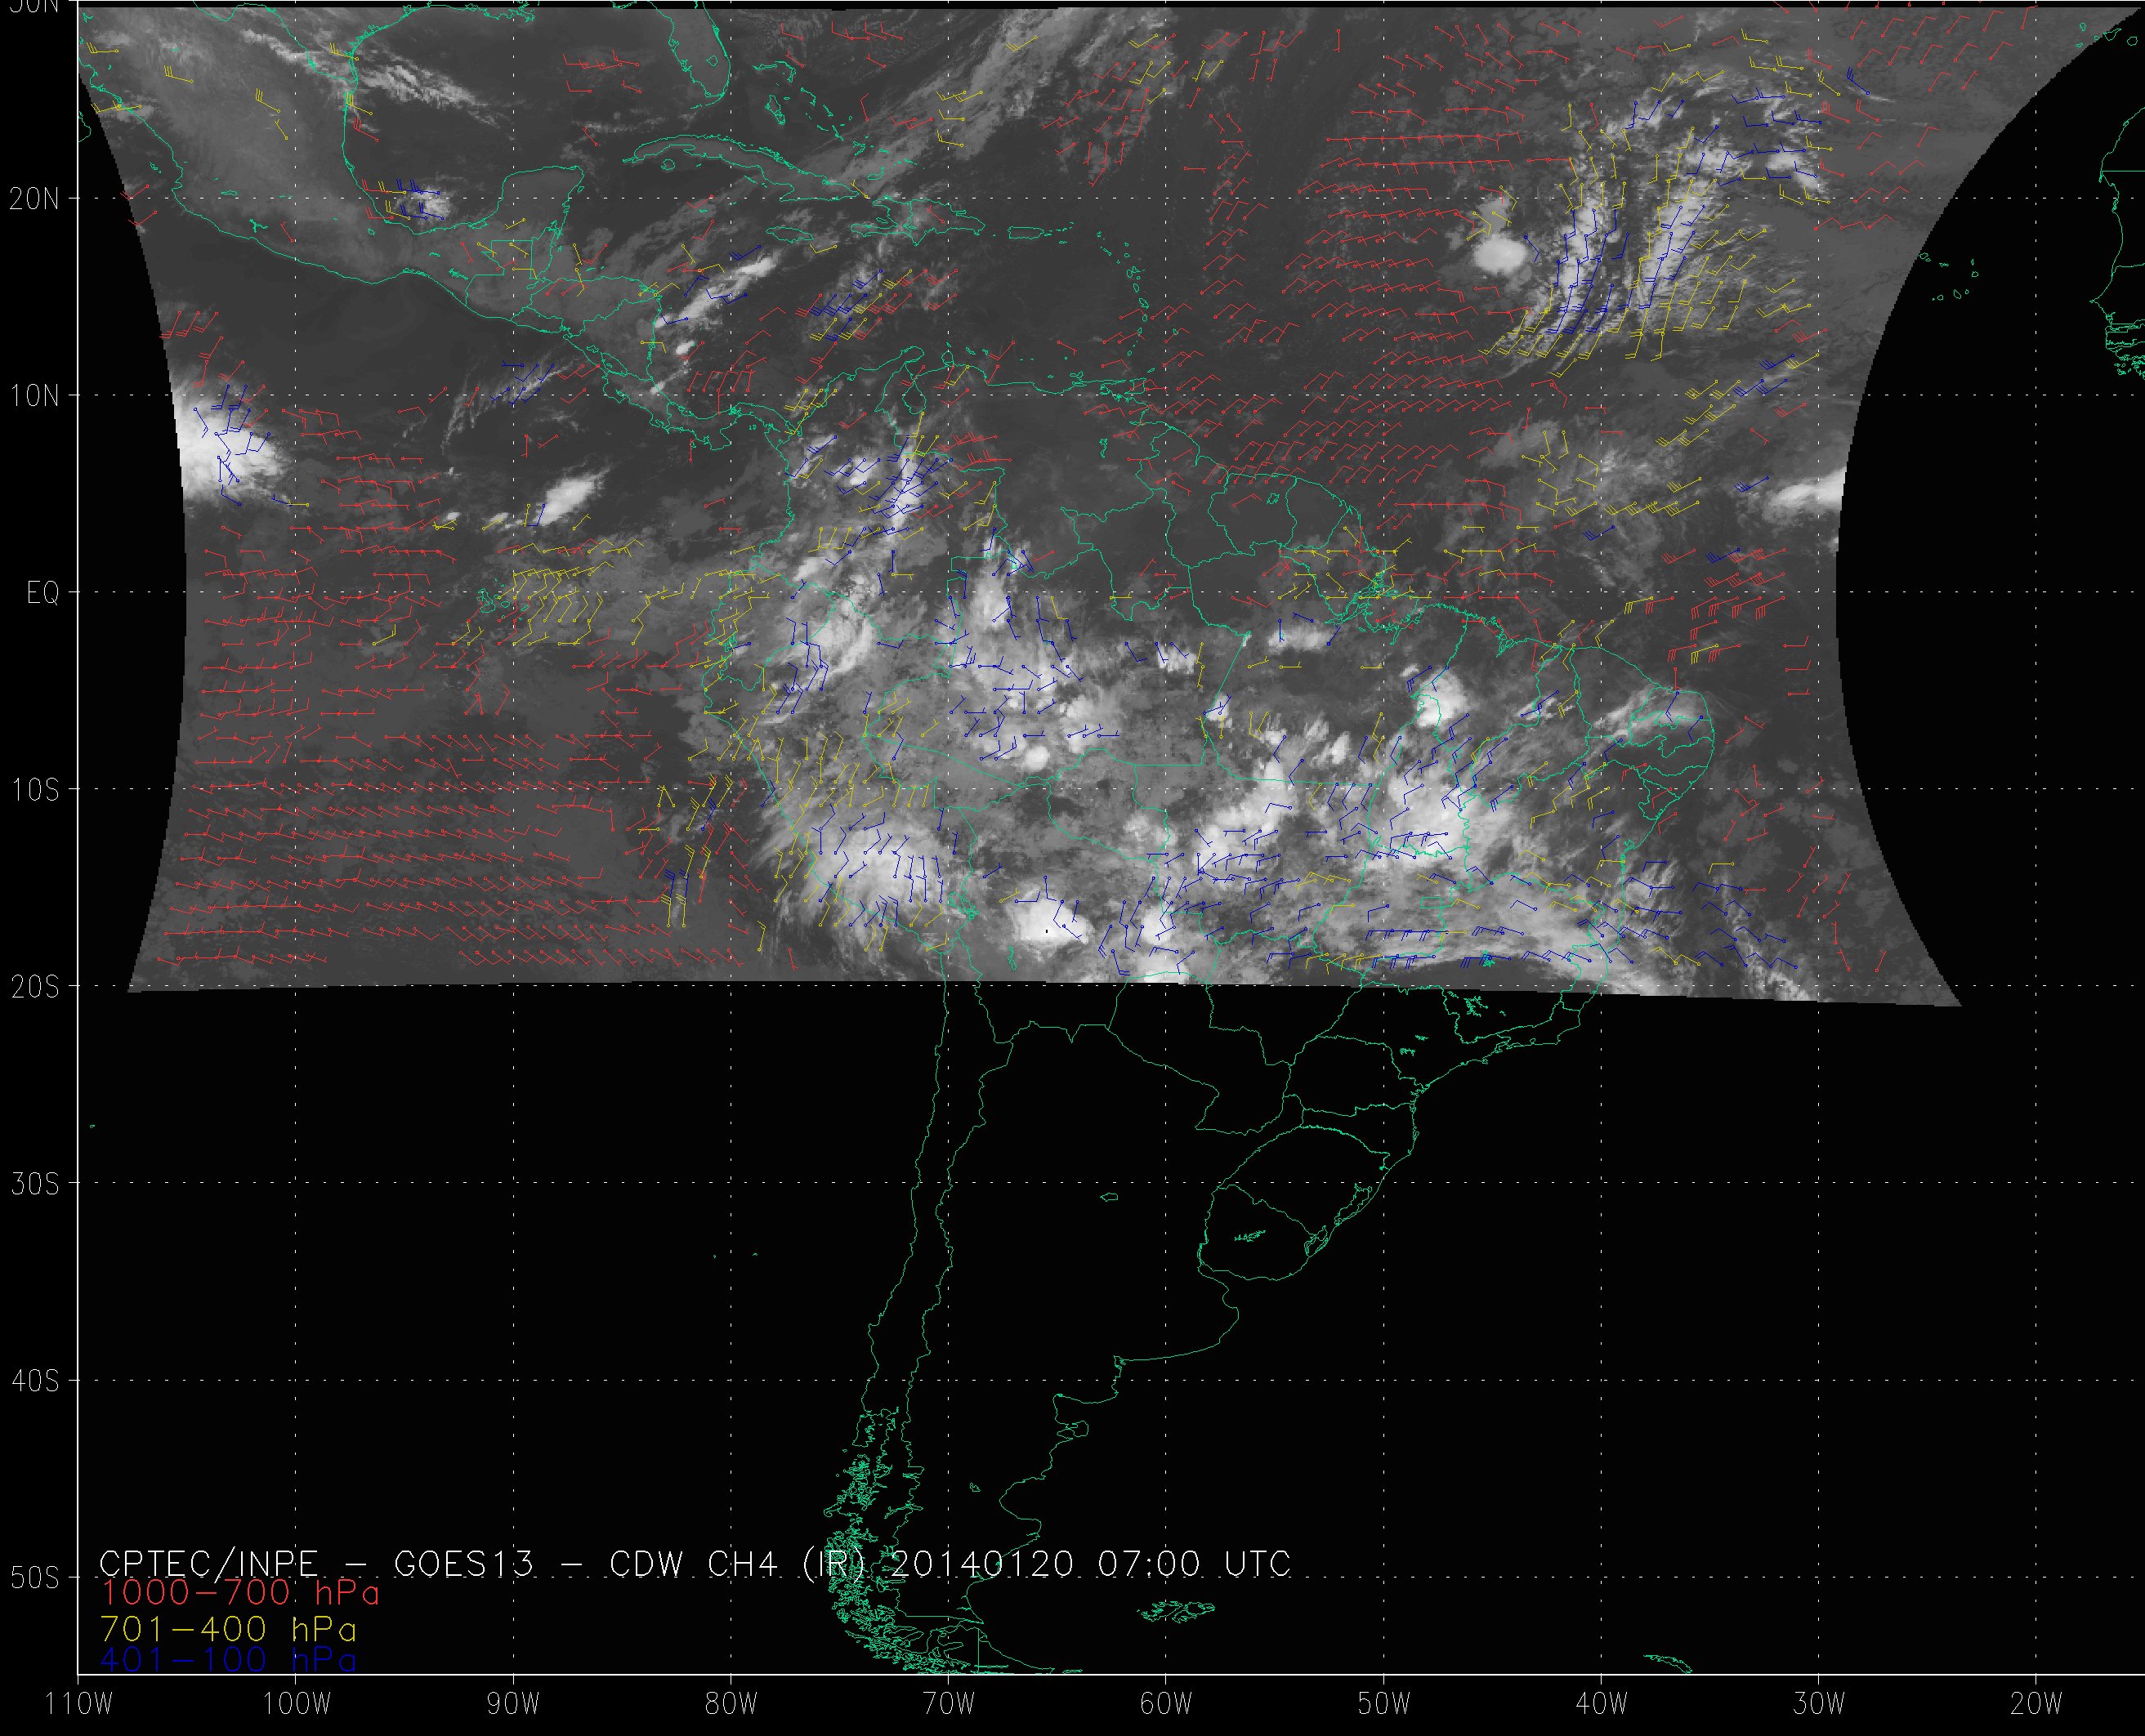Click the GOES13 satellite name in the caption
The height and width of the screenshot is (1736, 2145).
464,1564
